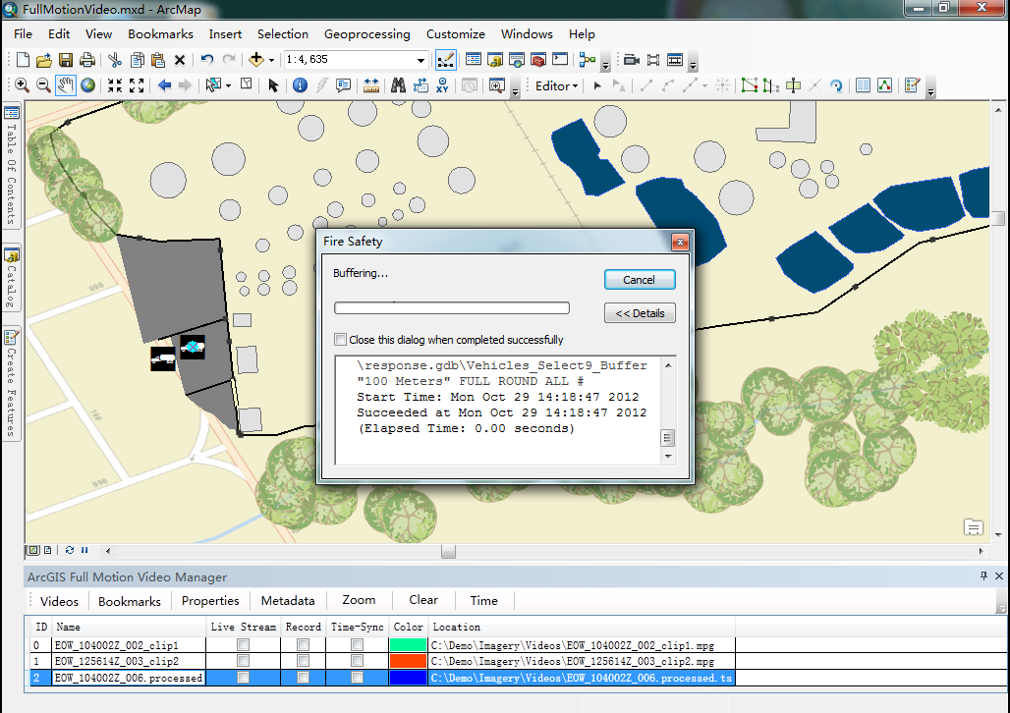Open the File menu

(23, 34)
